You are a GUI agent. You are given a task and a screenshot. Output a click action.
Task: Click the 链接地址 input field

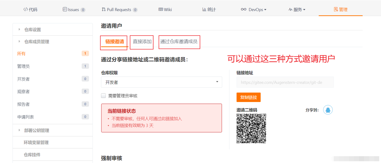(285, 82)
